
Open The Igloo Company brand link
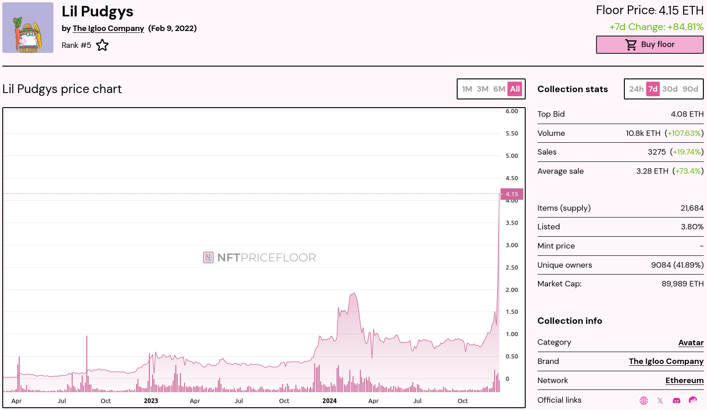tap(666, 361)
